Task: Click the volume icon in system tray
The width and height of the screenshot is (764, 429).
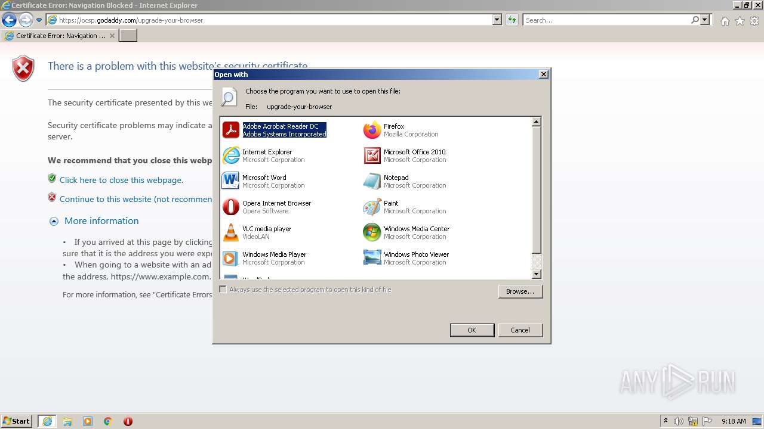Action: click(x=679, y=421)
